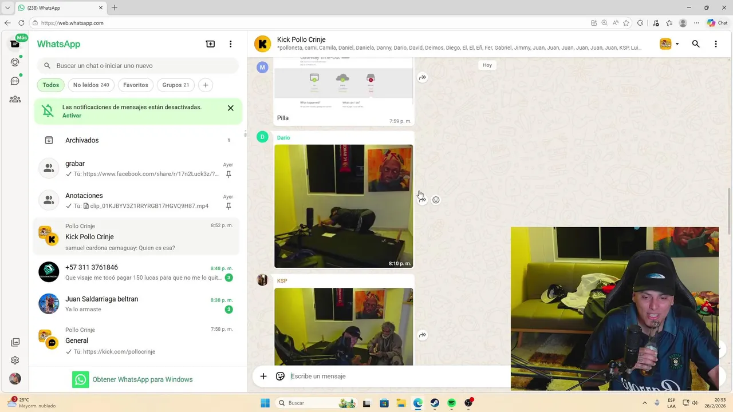The width and height of the screenshot is (733, 412).
Task: Click Read aloud icon in address bar
Action: tap(616, 23)
